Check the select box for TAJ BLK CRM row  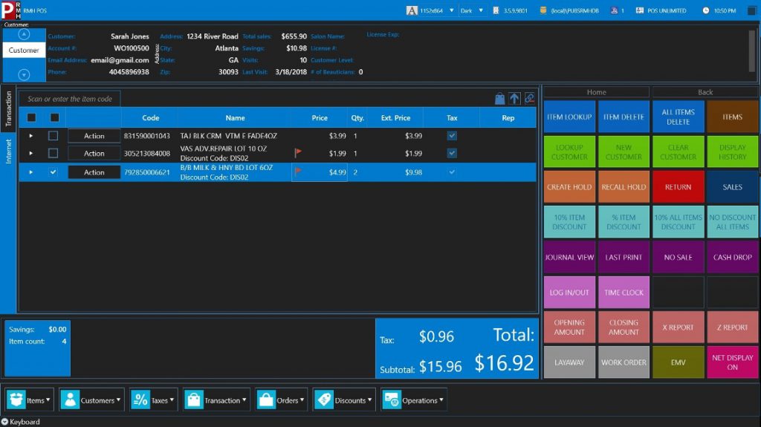(54, 136)
